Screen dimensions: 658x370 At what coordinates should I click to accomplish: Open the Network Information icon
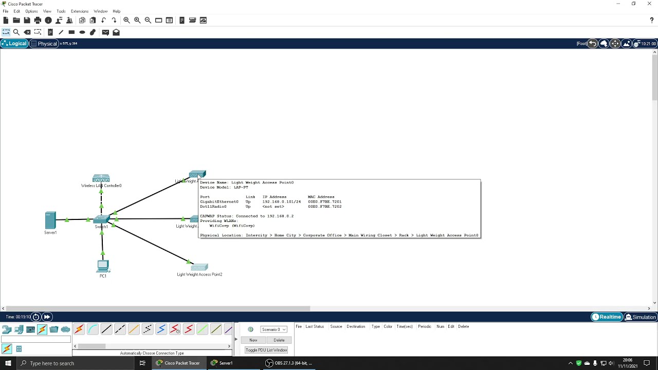click(x=48, y=20)
